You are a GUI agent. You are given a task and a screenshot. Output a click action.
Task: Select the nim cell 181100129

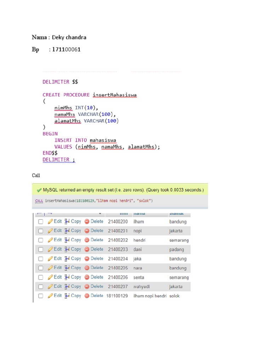pos(117,296)
